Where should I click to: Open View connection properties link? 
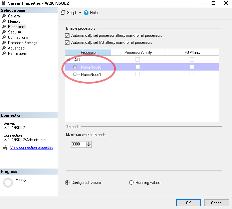pyautogui.click(x=32, y=147)
